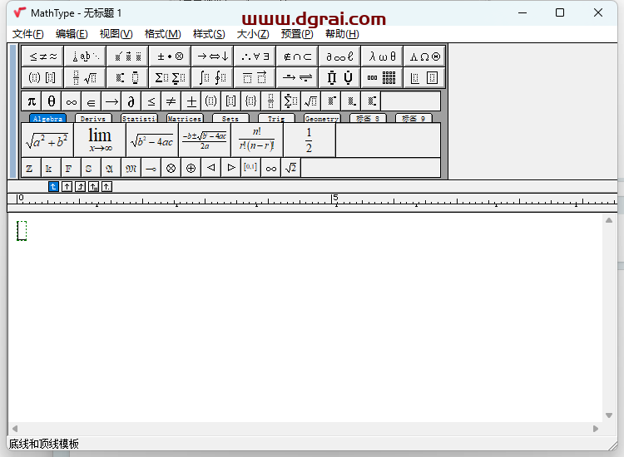
Task: Insert the infinity symbol from small bar
Action: coord(72,101)
